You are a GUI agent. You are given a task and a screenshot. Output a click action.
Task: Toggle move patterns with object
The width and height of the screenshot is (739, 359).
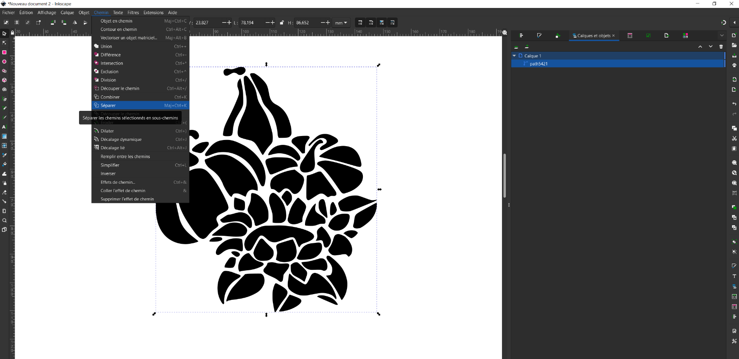tap(392, 23)
